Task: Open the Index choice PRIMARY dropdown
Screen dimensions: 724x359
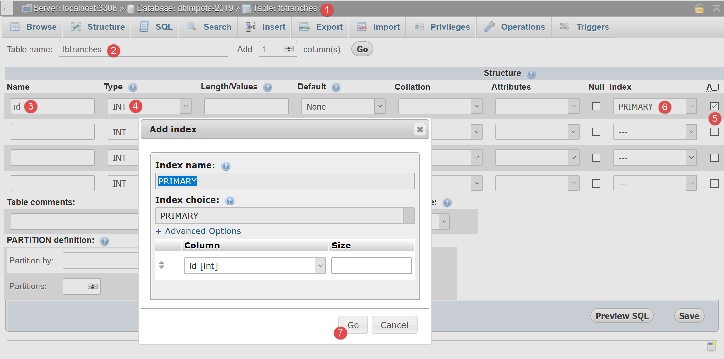Action: tap(285, 216)
